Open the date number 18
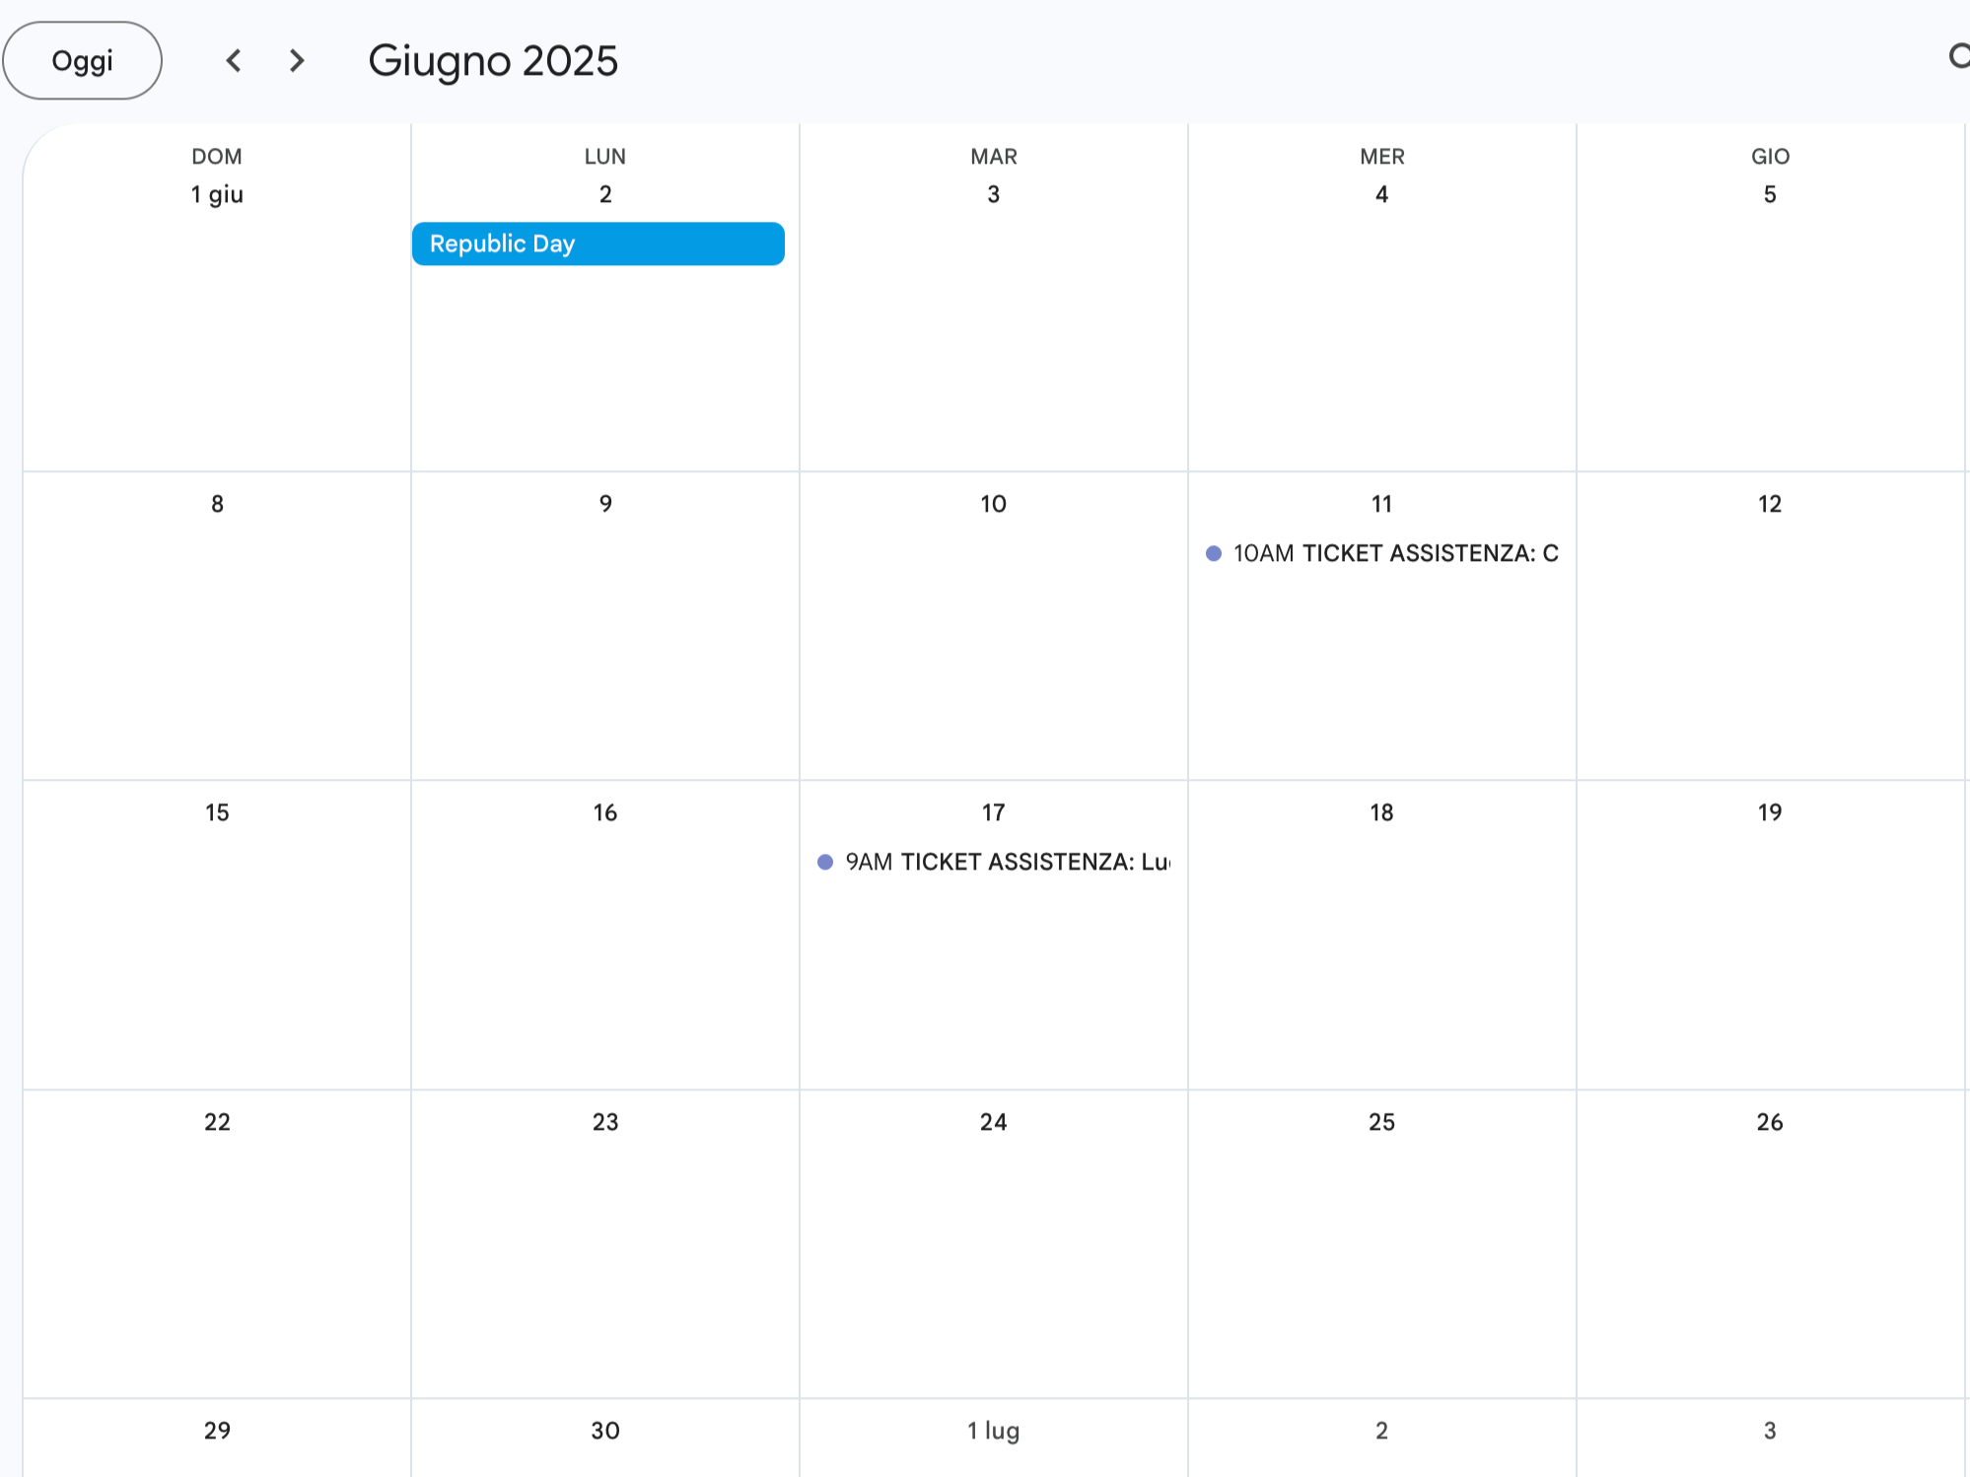The image size is (1970, 1477). point(1380,811)
